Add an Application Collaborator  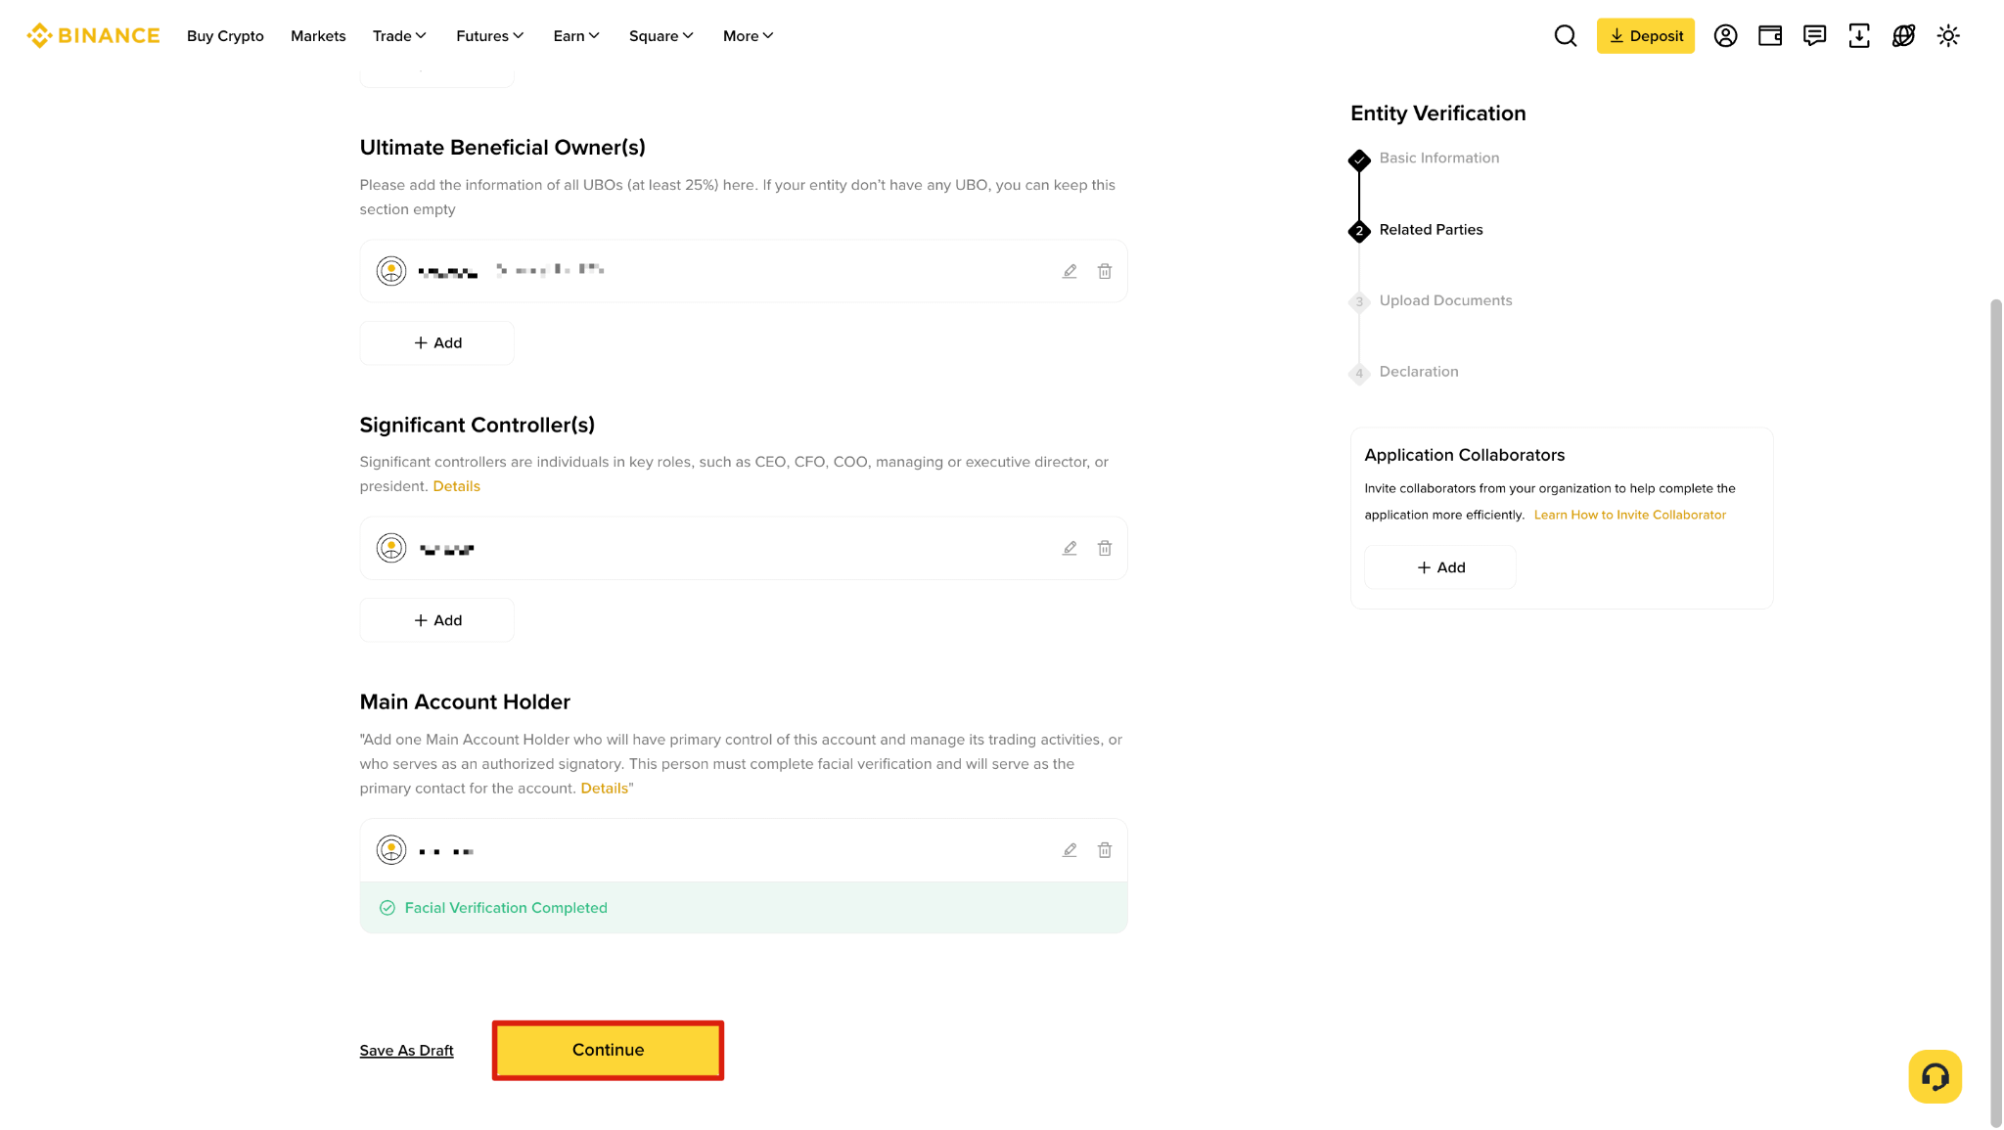(1440, 567)
